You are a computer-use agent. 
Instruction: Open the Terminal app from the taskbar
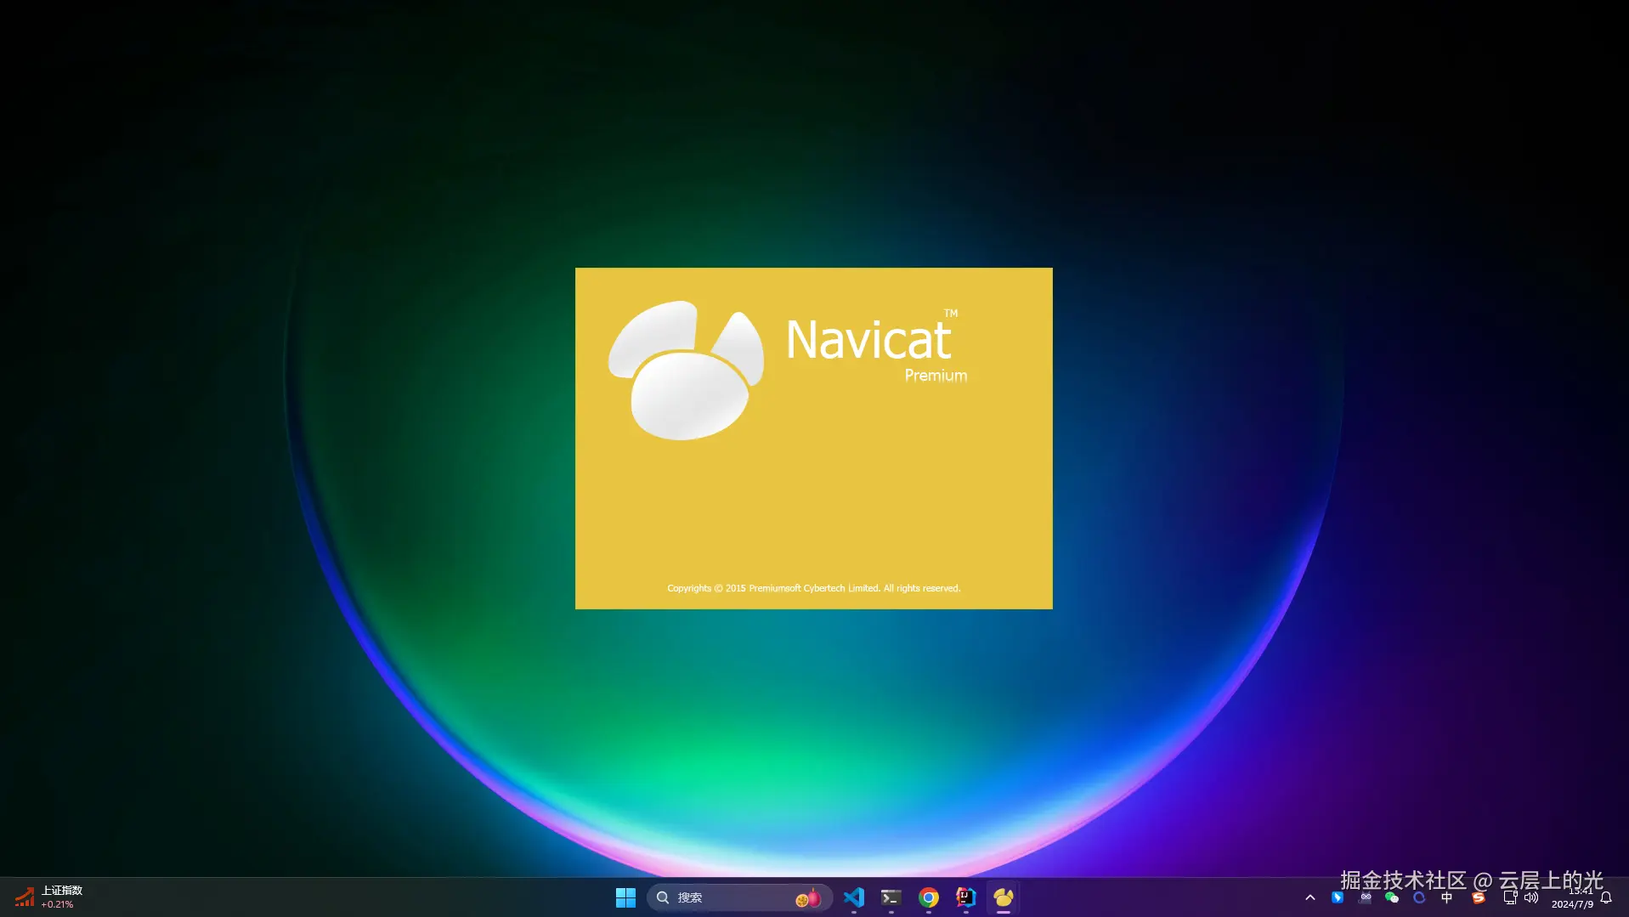[x=891, y=897]
